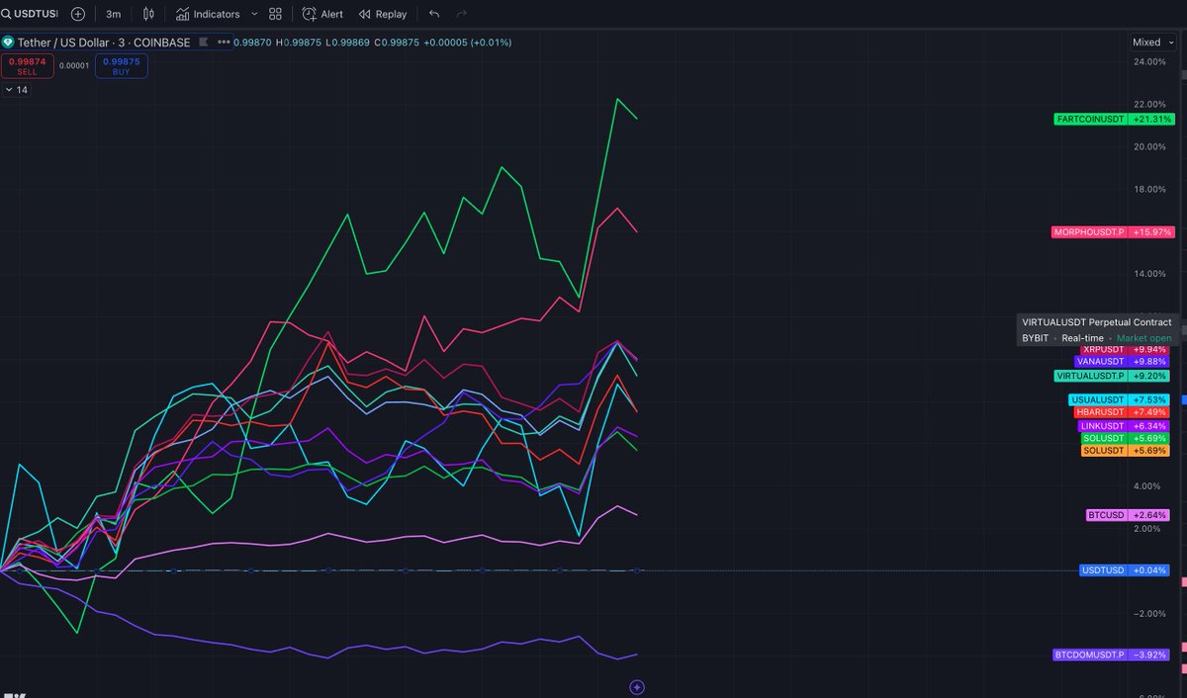1187x698 pixels.
Task: Click the USDTUSD +0.04% price label
Action: [x=1126, y=570]
